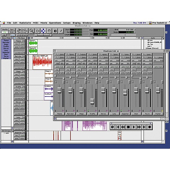The height and width of the screenshot is (170, 170).
Task: Solo the Narrator channel in mixer
Action: tap(68, 73)
